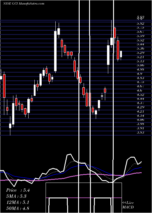Image resolution: width=152 pixels, height=213 pixels.
Task: Pick the 5.52 axis value
Action: point(140,40)
